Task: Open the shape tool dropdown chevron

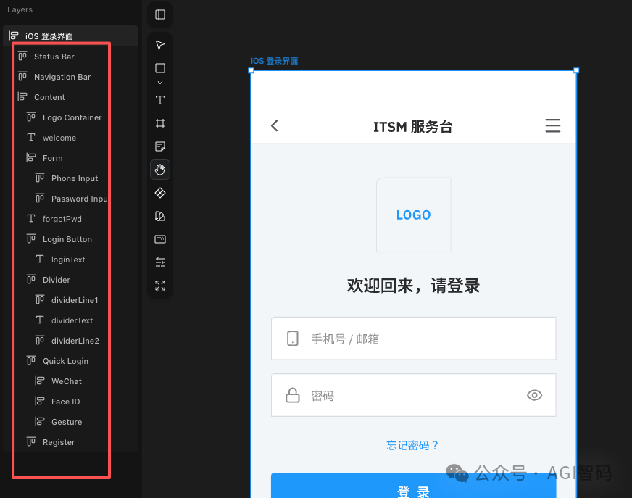Action: click(x=159, y=82)
